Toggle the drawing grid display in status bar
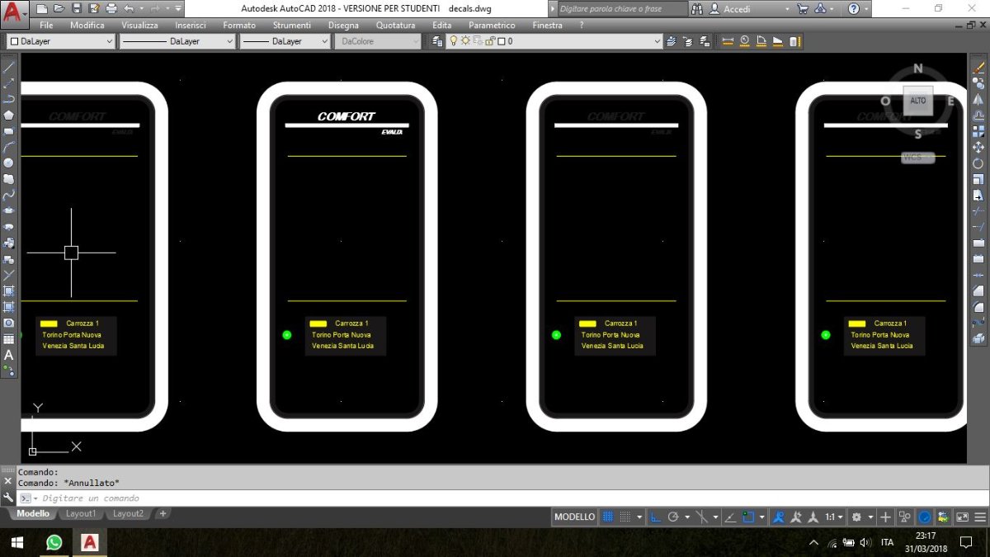The width and height of the screenshot is (990, 557). point(608,517)
